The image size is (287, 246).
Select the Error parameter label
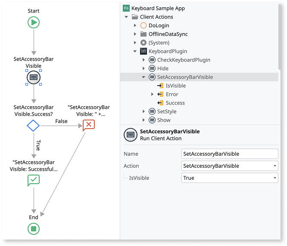[172, 94]
